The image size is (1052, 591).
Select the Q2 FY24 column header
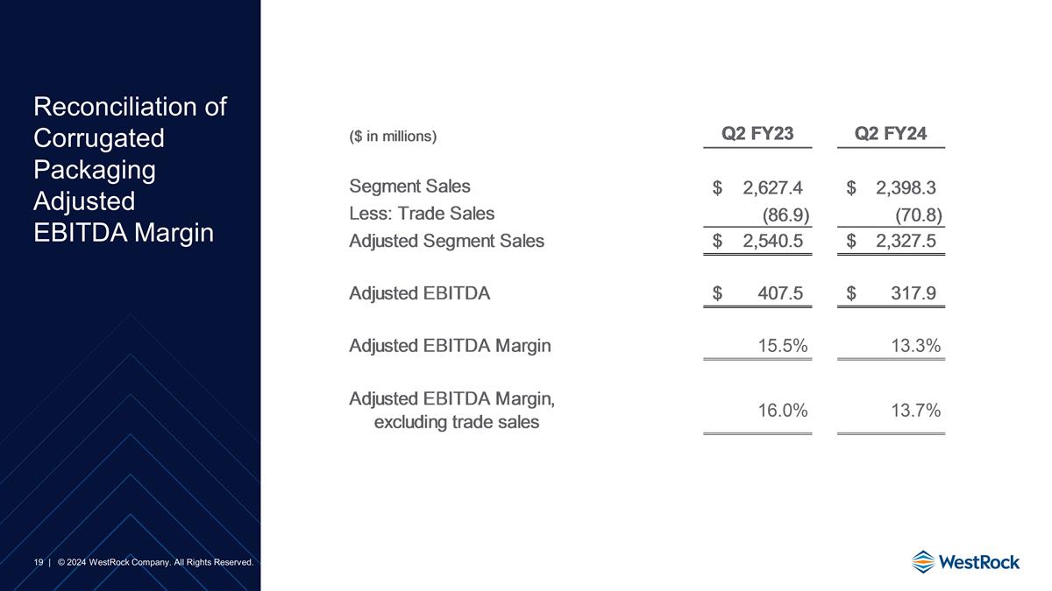[x=891, y=134]
